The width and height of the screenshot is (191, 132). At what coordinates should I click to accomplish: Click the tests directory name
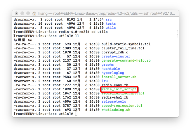pyautogui.click(x=111, y=23)
